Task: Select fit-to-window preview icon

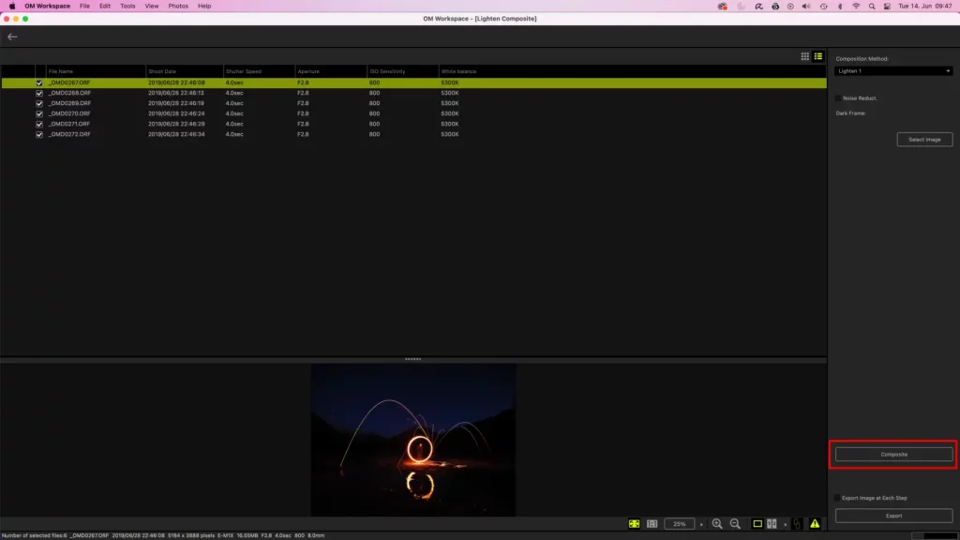Action: pos(635,523)
